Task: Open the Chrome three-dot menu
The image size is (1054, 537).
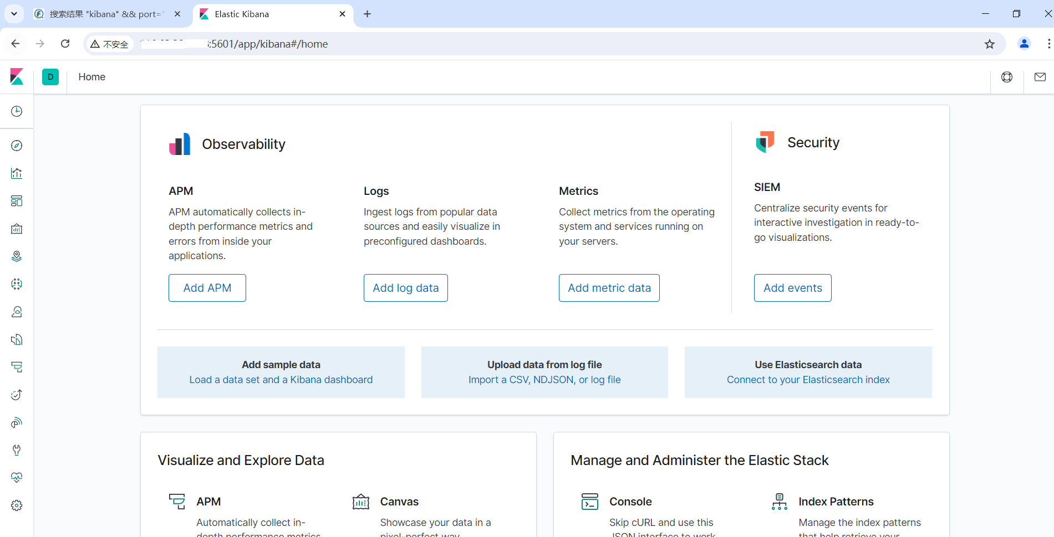Action: [x=1048, y=44]
